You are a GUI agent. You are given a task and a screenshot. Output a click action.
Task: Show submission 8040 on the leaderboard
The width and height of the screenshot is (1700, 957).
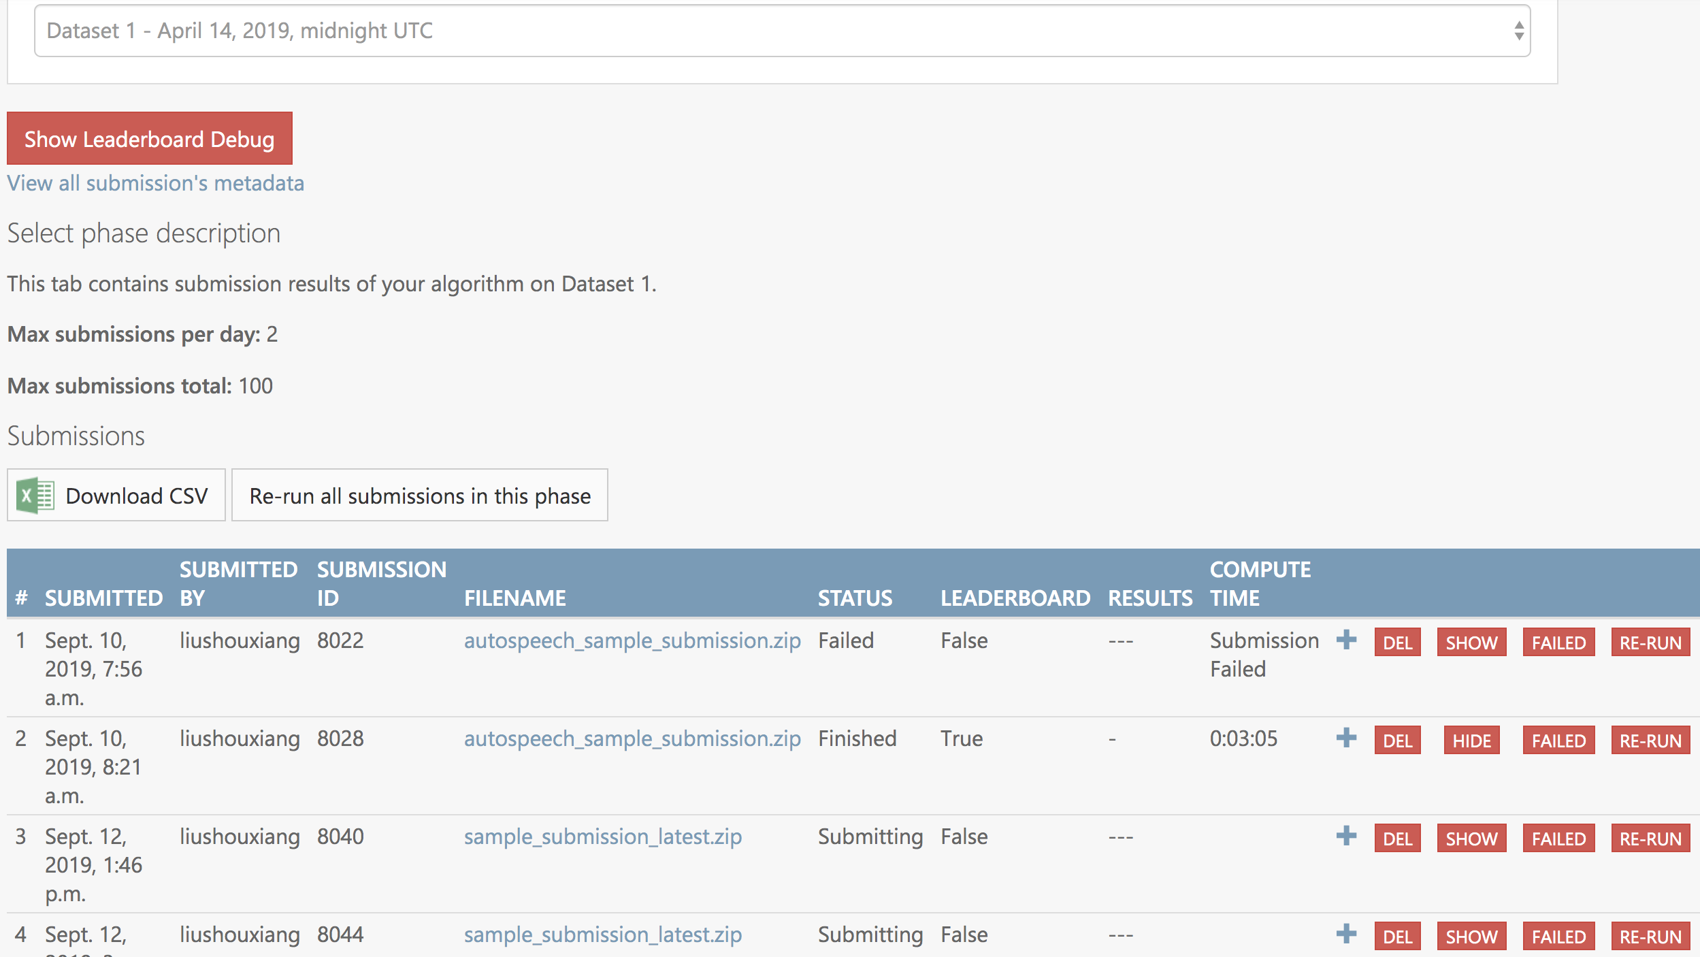[1472, 838]
